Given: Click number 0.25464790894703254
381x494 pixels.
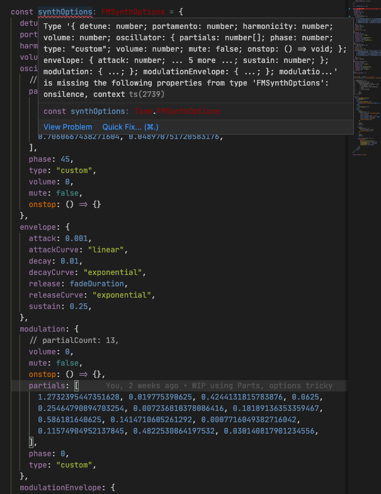Looking at the screenshot, I should click(81, 408).
